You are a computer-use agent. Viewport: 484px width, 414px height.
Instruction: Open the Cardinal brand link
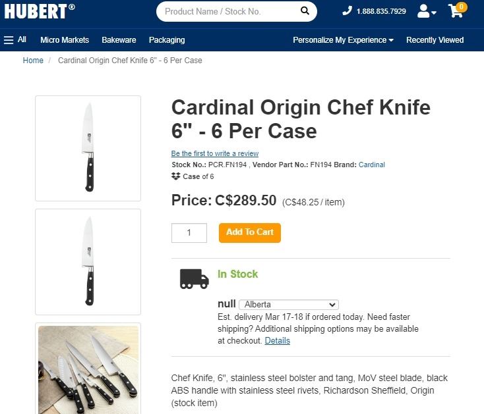[x=372, y=165]
